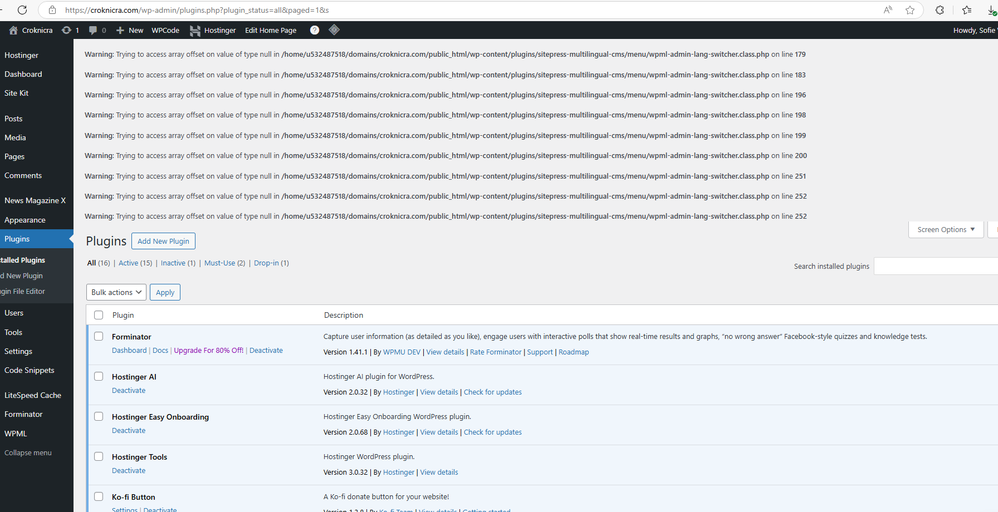Tick the Hostinger AI plugin checkbox
This screenshot has height=512, width=998.
[99, 376]
